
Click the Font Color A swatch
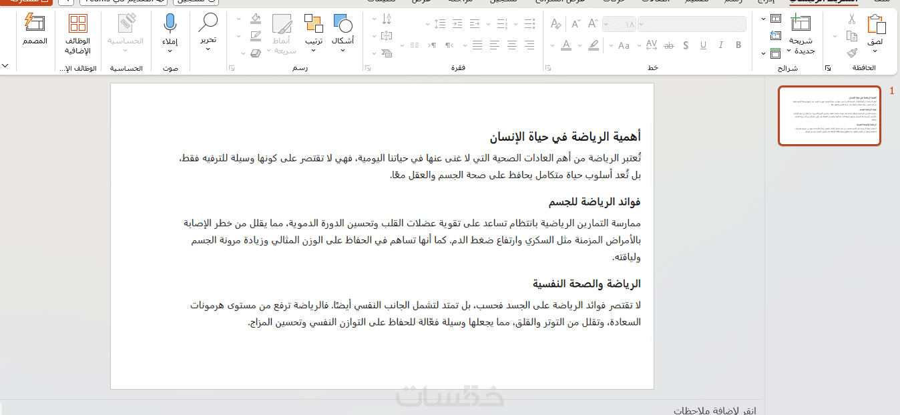(566, 45)
